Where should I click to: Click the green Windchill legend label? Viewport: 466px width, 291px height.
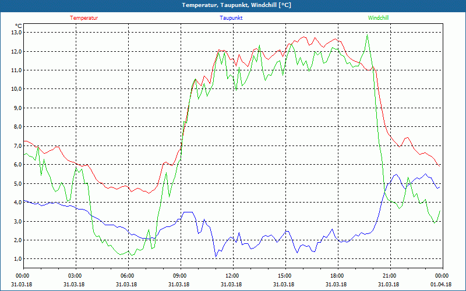pyautogui.click(x=378, y=18)
